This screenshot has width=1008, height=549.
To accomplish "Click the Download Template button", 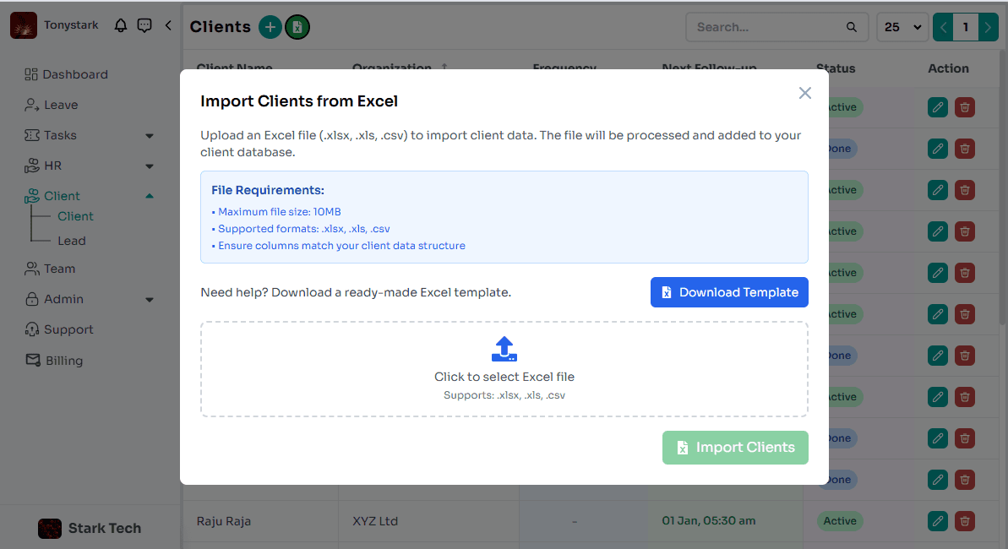I will point(728,292).
